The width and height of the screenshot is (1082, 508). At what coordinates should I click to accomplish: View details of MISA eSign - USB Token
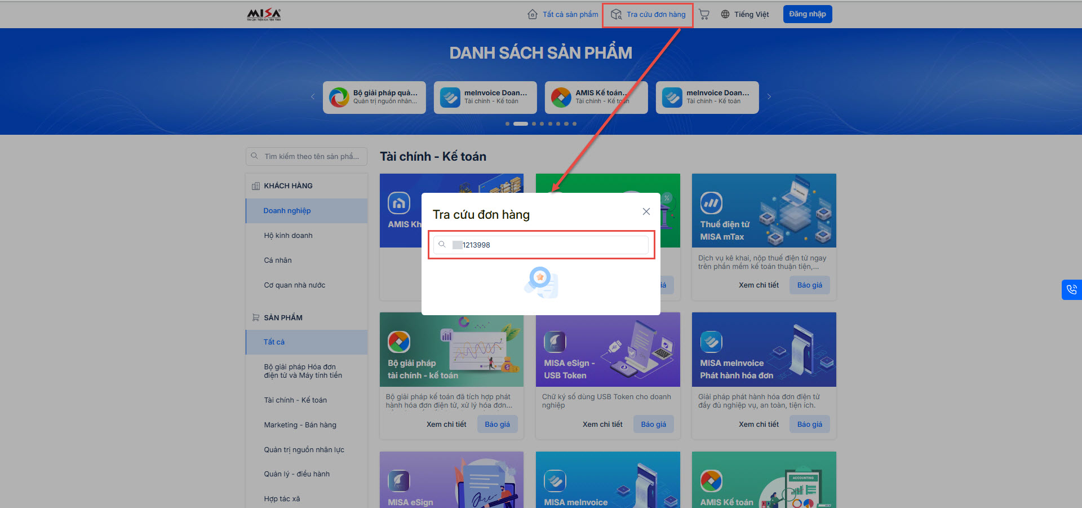coord(602,425)
